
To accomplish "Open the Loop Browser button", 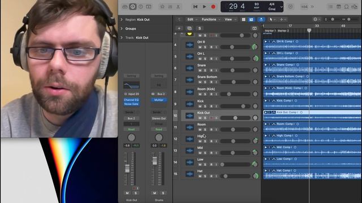I will click(x=347, y=7).
